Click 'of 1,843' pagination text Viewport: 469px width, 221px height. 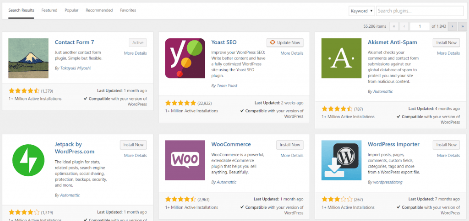coord(439,26)
